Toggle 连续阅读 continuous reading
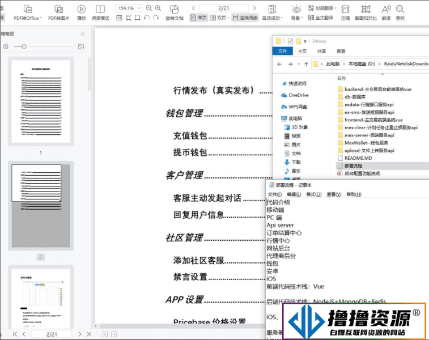 tap(245, 18)
